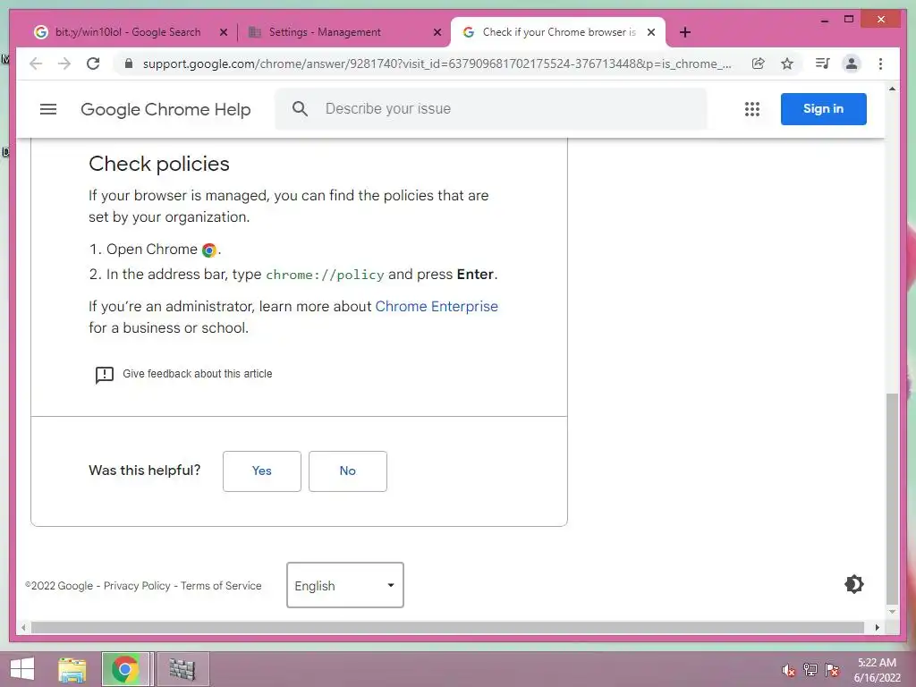Open the hamburger main menu

click(x=48, y=109)
